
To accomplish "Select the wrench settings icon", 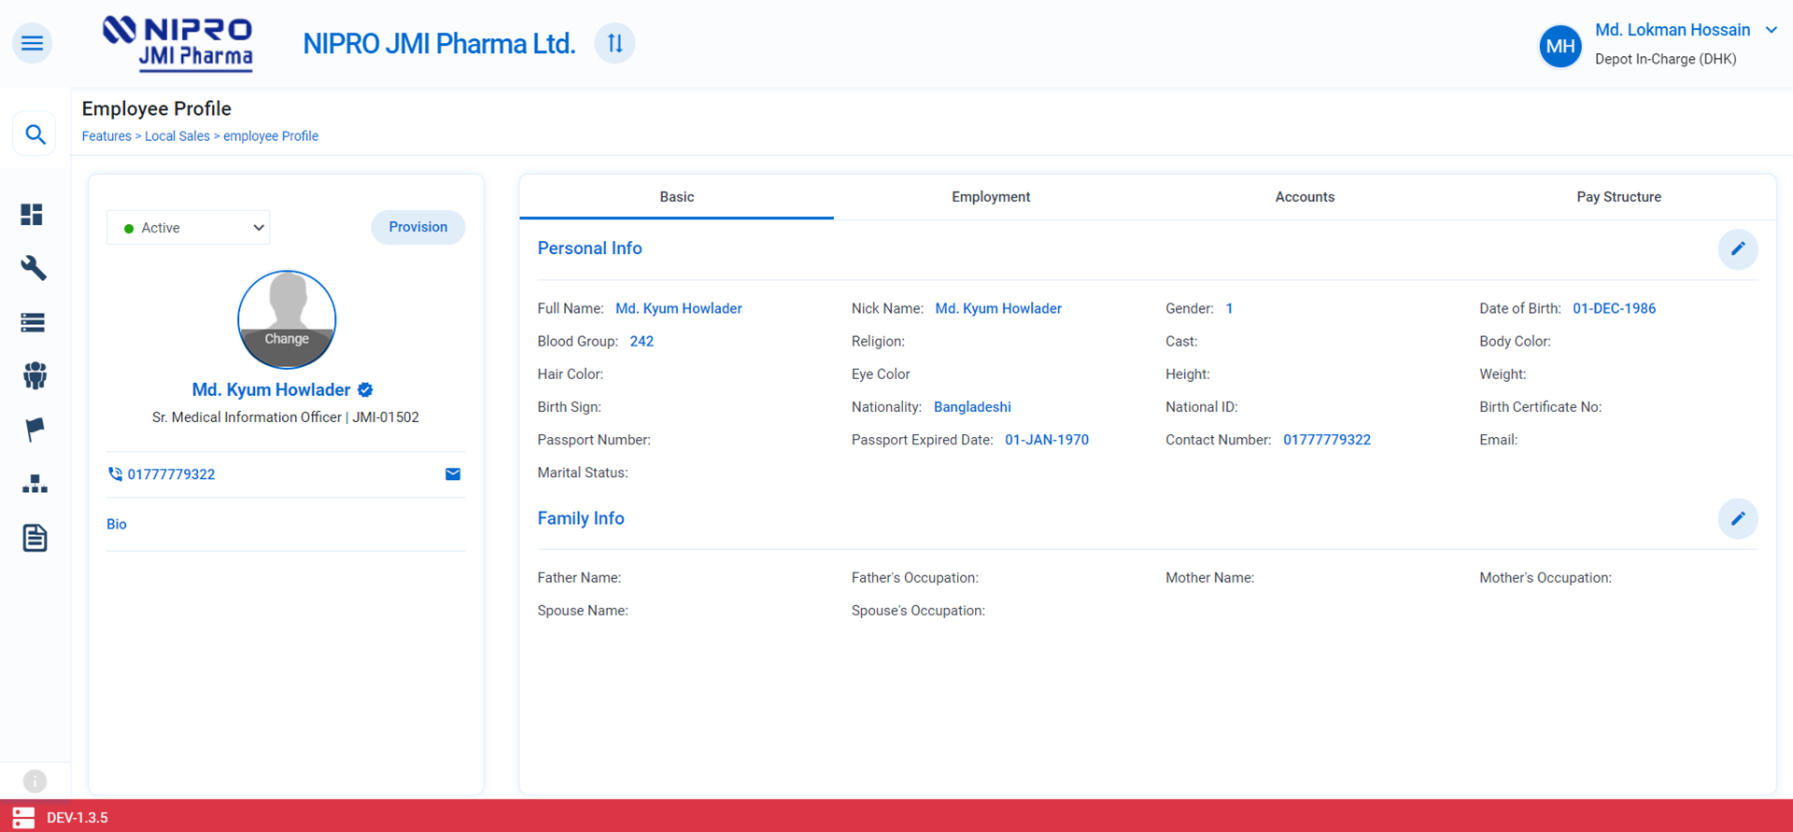I will 34,269.
